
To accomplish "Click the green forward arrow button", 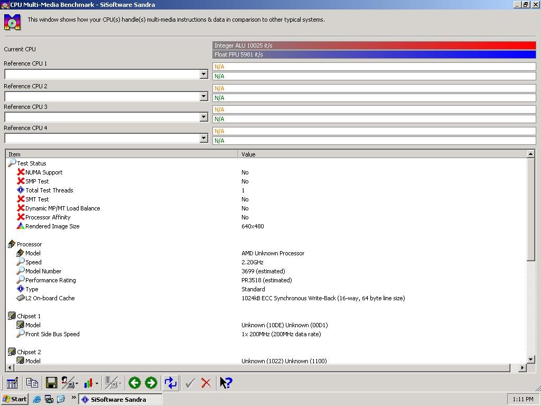I will click(151, 383).
